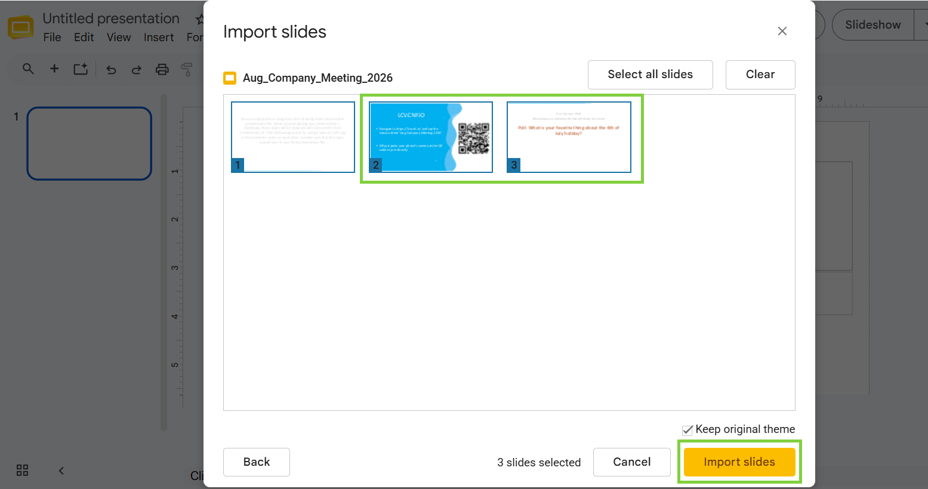
Task: Click the Select all slides button
Action: click(650, 75)
